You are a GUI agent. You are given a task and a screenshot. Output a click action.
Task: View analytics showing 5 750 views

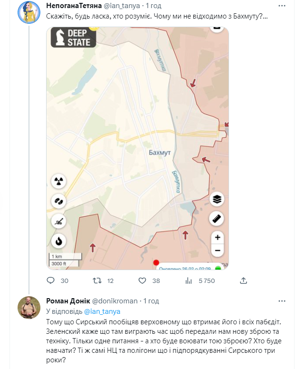click(x=188, y=281)
